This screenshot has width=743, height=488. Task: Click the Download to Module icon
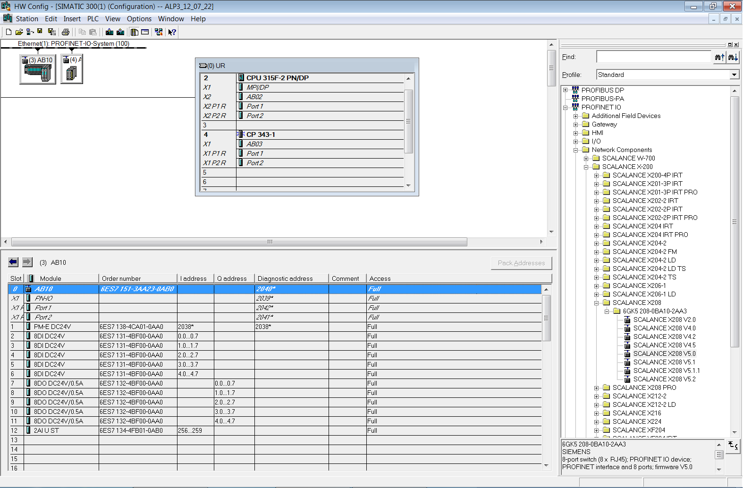(110, 32)
